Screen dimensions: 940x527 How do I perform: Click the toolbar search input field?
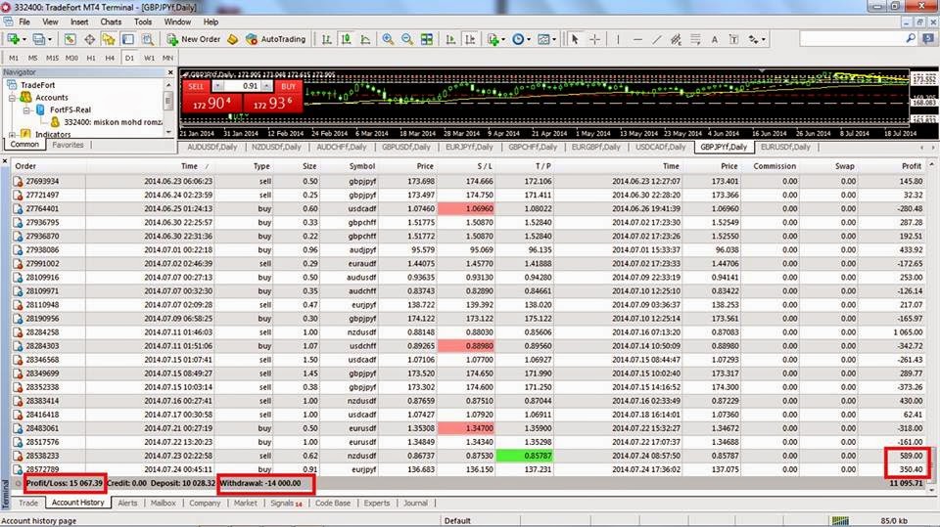click(x=853, y=38)
